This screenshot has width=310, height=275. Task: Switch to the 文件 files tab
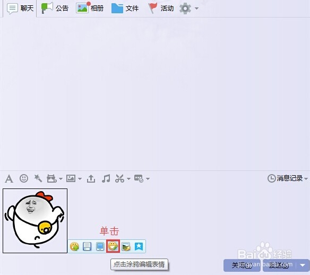click(x=125, y=8)
